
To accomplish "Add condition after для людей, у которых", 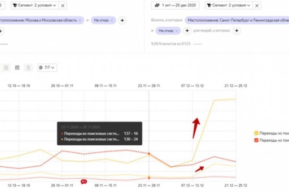I will pyautogui.click(x=237, y=31).
